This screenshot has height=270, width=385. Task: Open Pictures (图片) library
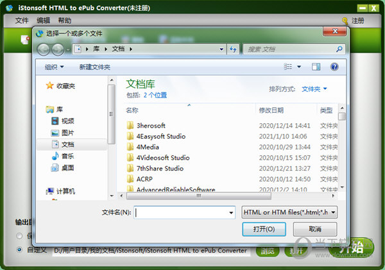(63, 133)
